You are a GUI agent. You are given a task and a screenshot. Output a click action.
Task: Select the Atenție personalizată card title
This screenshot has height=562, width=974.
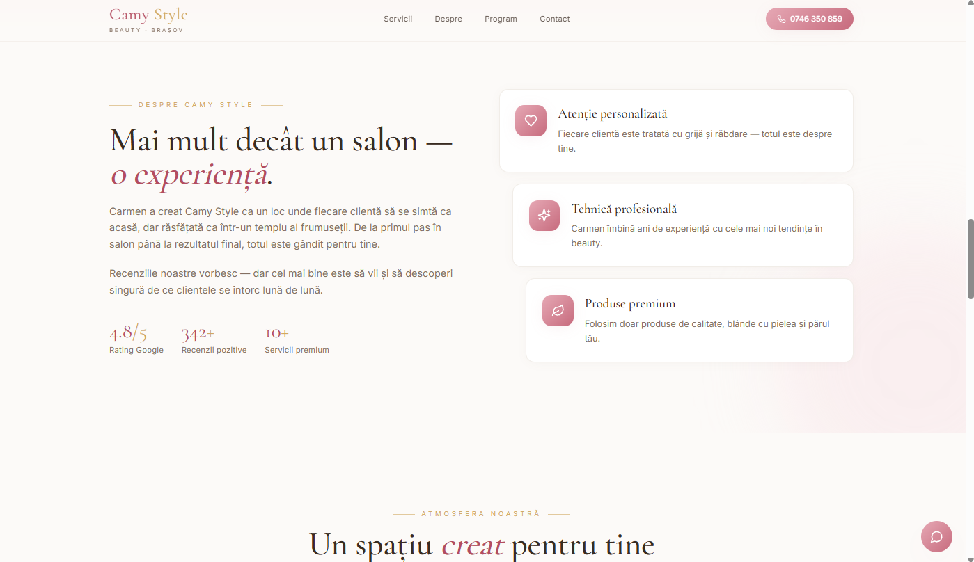(613, 113)
